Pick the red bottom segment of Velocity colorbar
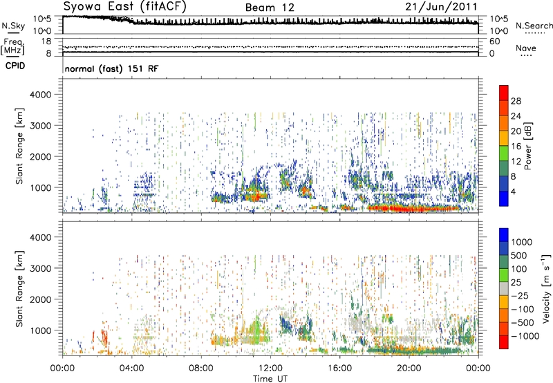This screenshot has height=383, width=553. click(x=504, y=342)
